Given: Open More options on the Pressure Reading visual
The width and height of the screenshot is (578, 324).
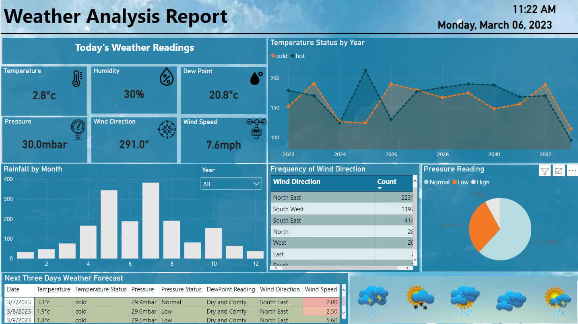Looking at the screenshot, I should coord(572,170).
